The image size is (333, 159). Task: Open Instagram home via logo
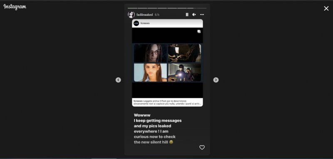click(15, 7)
